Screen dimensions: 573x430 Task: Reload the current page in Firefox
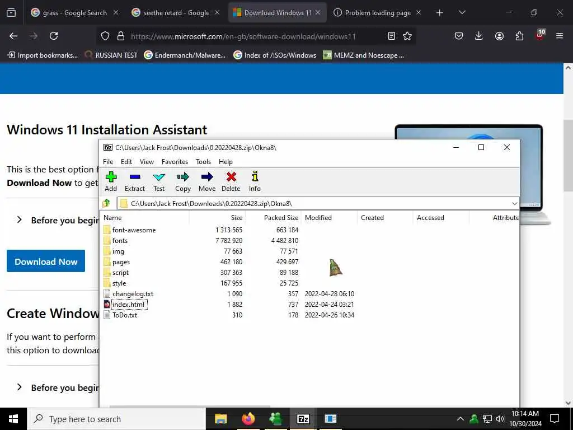pyautogui.click(x=54, y=36)
